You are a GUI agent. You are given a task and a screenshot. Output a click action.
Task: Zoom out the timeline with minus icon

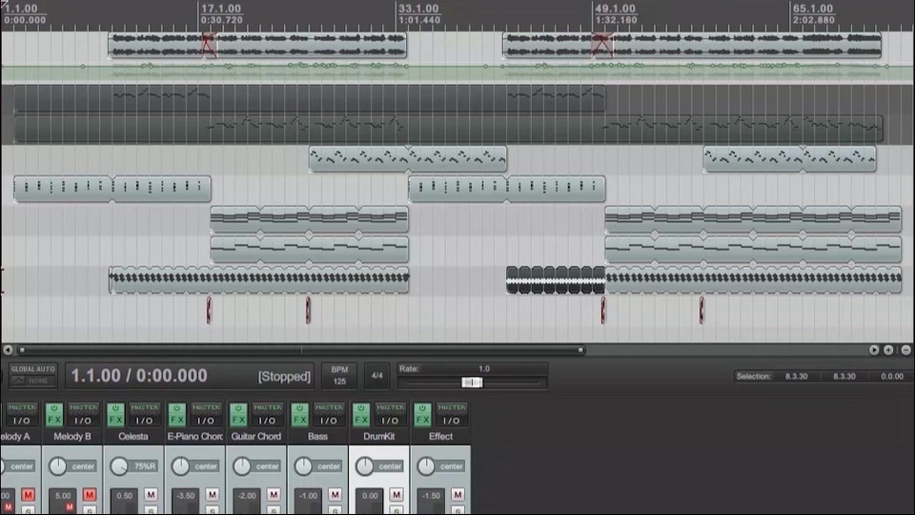pos(905,350)
